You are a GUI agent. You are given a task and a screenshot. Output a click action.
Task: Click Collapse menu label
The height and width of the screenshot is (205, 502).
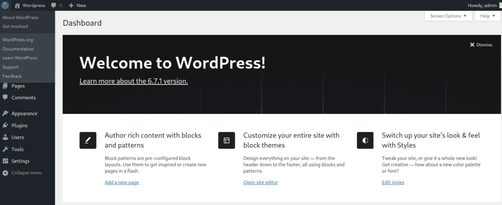click(26, 173)
